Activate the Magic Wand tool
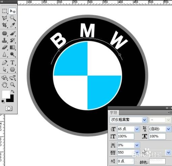 click(12, 18)
